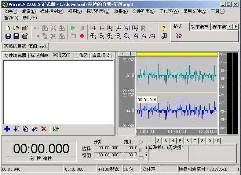Click the red X remove favorite icon

[44, 129]
